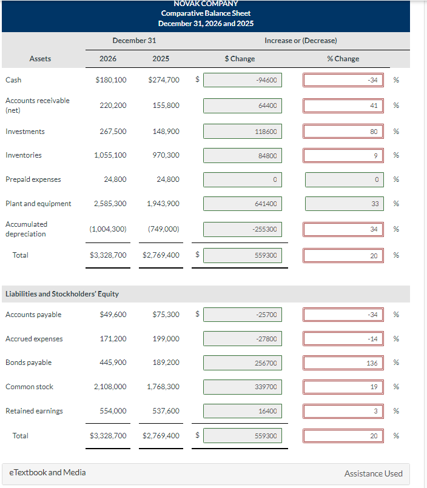Viewport: 427px width, 488px height.
Task: Click the Assistance Used label
Action: pos(373,473)
